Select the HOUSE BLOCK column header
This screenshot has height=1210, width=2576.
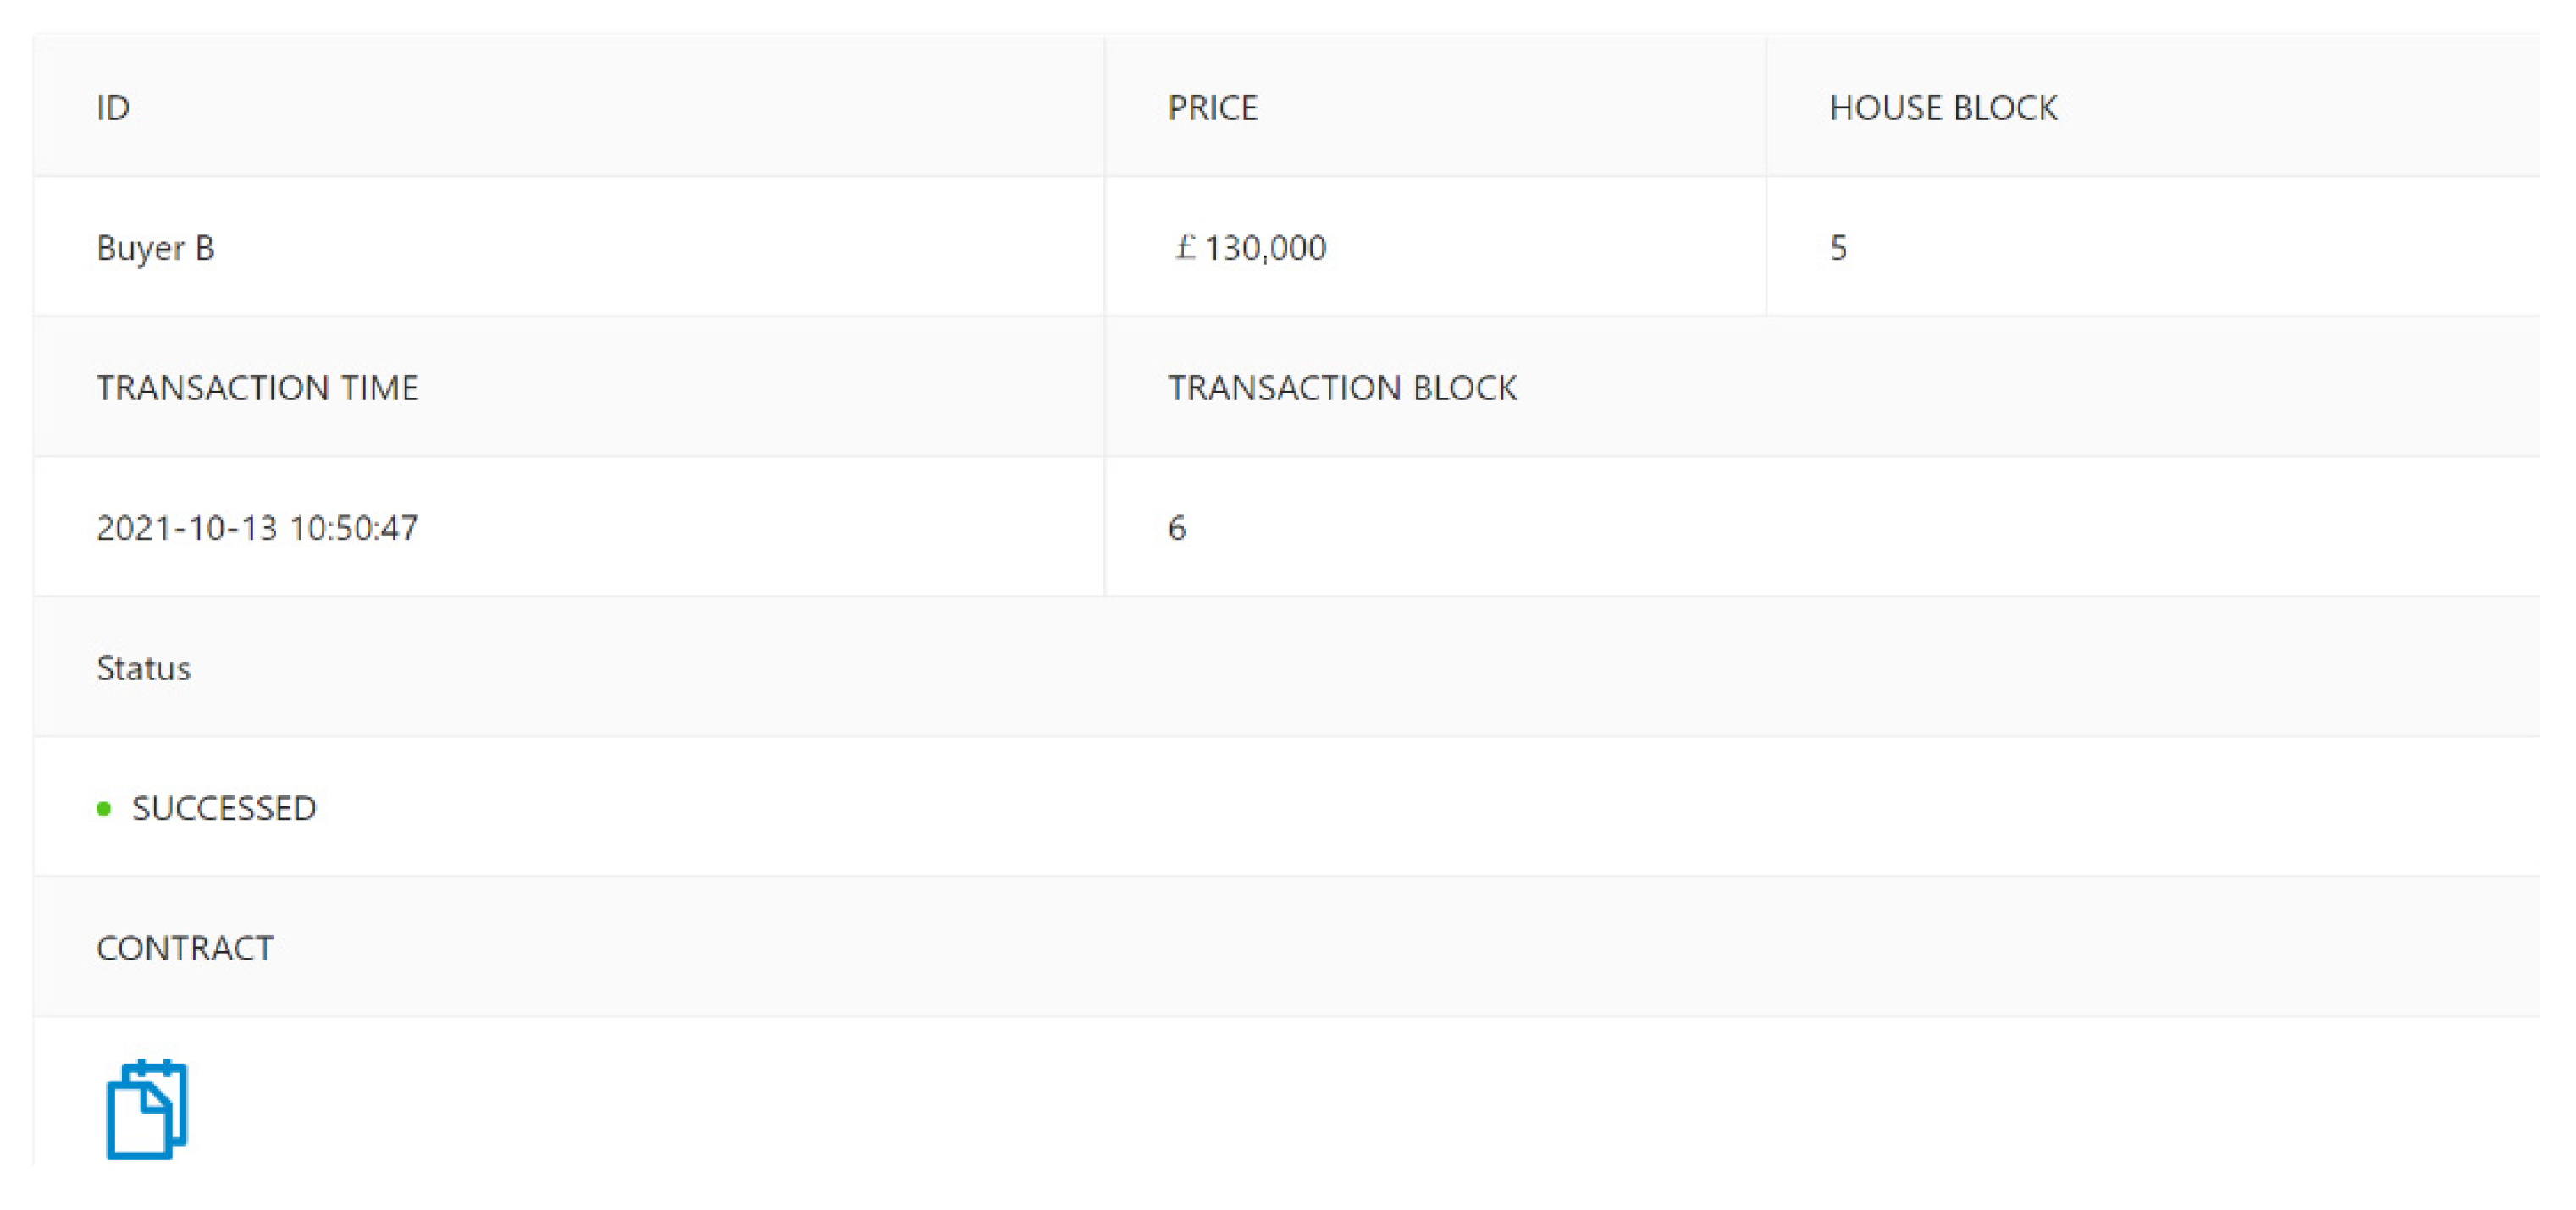(x=1943, y=107)
